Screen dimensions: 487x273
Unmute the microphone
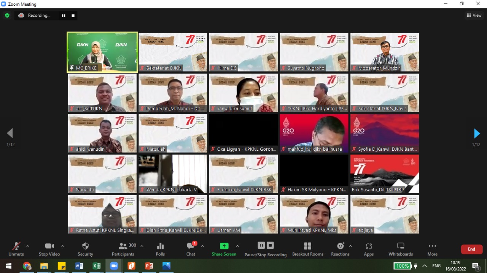click(16, 249)
